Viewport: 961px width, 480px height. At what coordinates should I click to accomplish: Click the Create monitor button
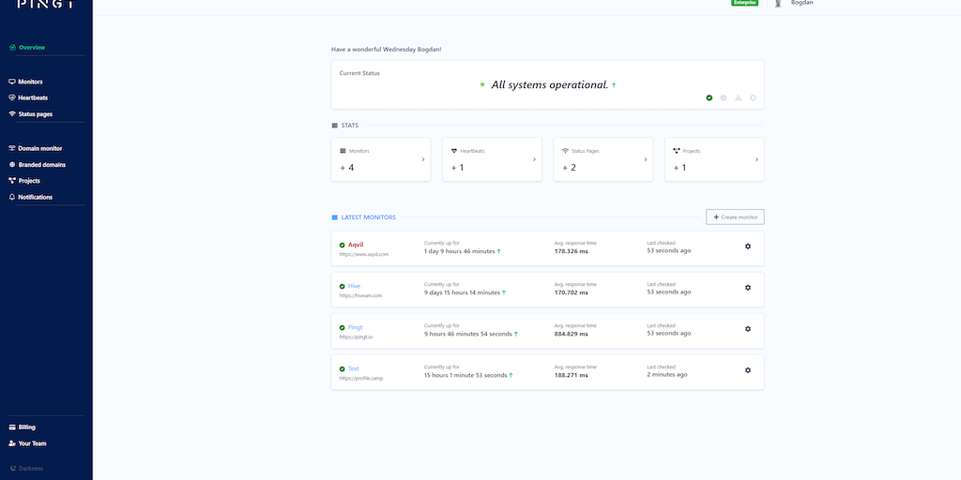[735, 217]
